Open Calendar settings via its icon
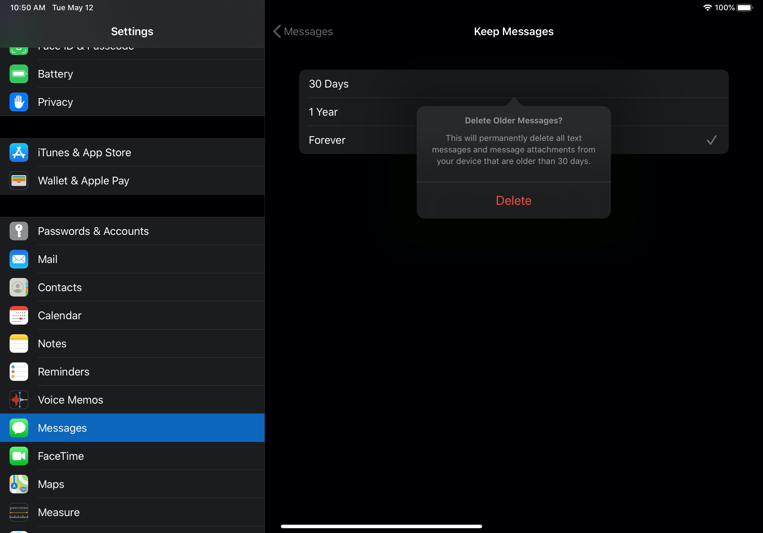 tap(19, 315)
